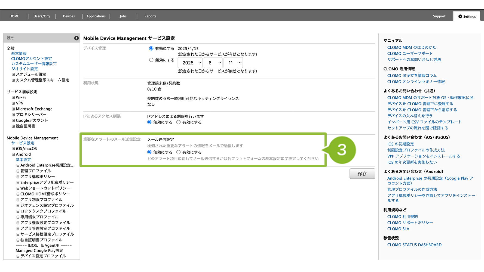Expand スケジュール設定 plus icon
The height and width of the screenshot is (272, 484).
click(13, 74)
